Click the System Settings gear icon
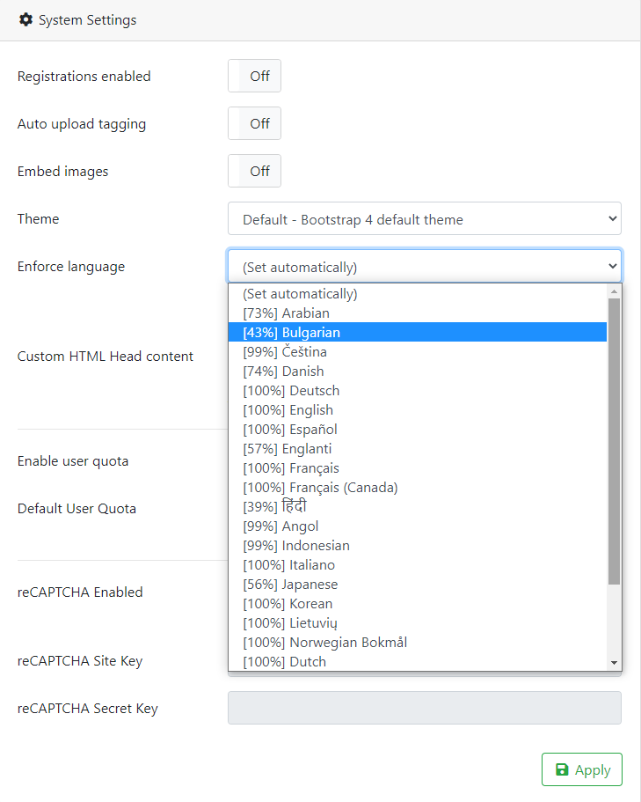The image size is (641, 802). [x=25, y=20]
